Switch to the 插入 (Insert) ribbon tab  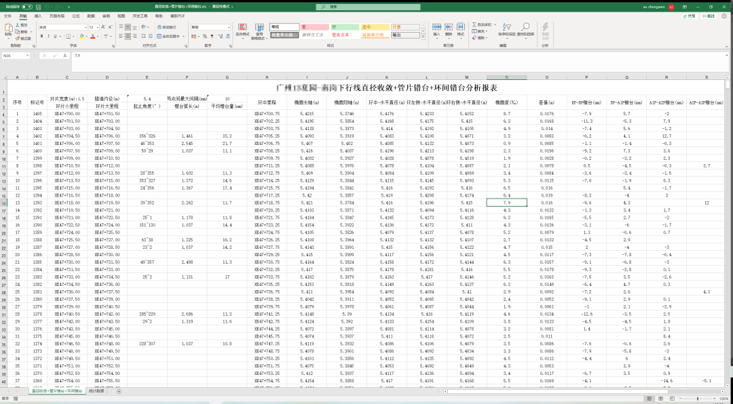point(38,16)
